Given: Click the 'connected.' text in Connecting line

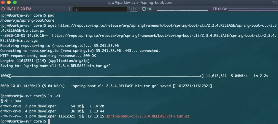Looking at the screenshot, I should pyautogui.click(x=150, y=51).
